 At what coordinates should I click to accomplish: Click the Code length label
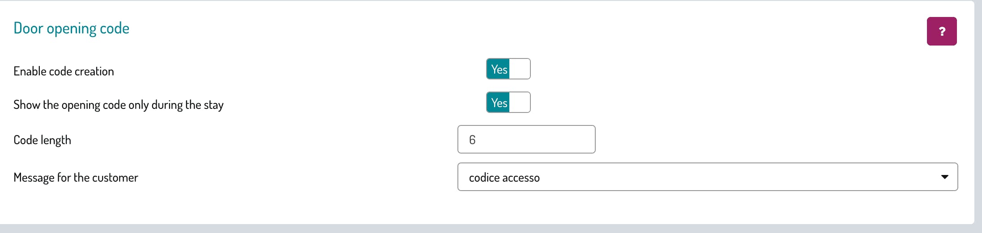(42, 140)
